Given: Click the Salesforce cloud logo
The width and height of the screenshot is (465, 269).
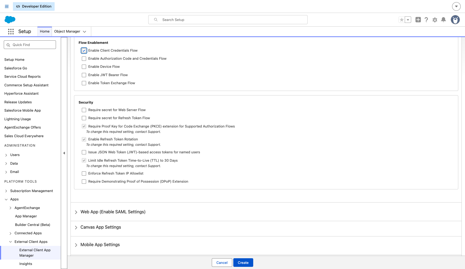Looking at the screenshot, I should [x=10, y=20].
